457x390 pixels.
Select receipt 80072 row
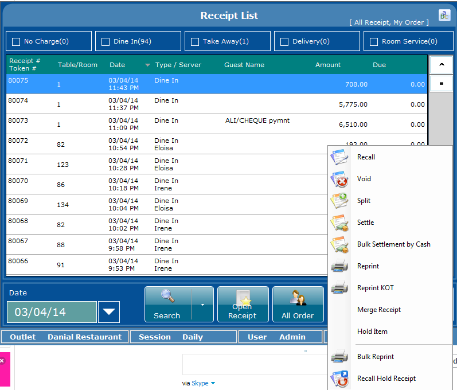point(167,145)
